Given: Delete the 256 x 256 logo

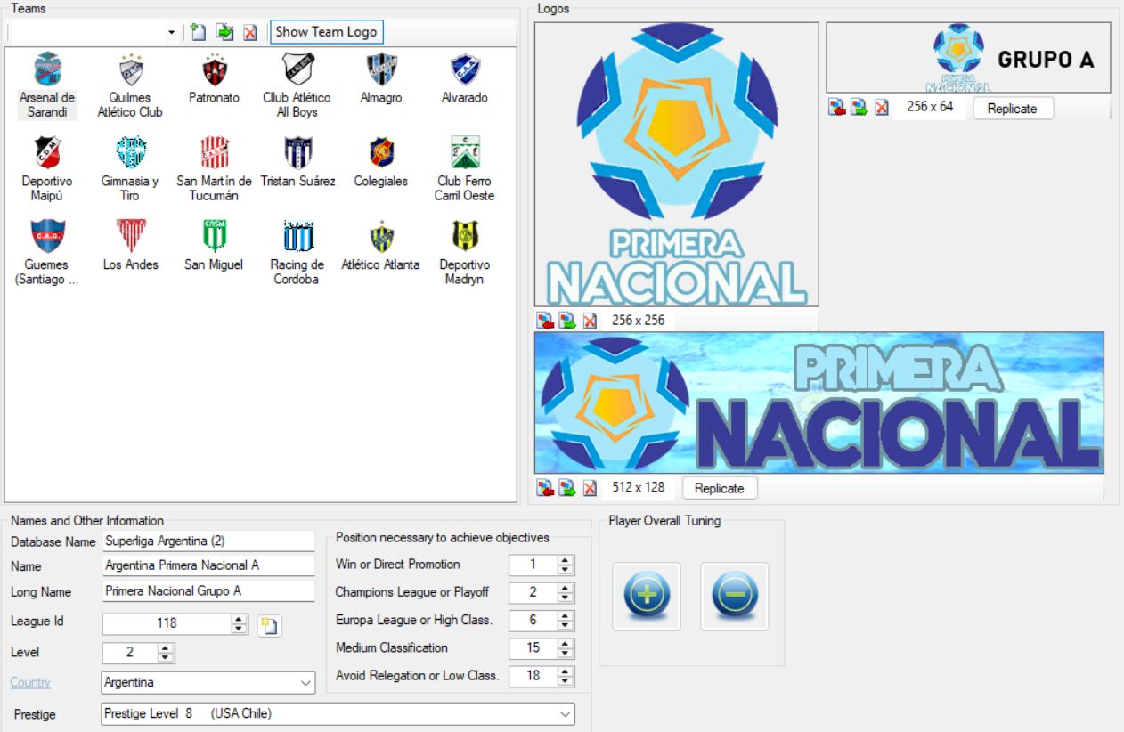Looking at the screenshot, I should 590,321.
